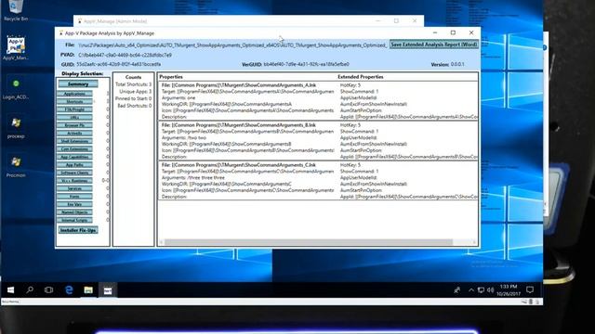The image size is (595, 334).
Task: Select the Services display button
Action: click(x=74, y=188)
